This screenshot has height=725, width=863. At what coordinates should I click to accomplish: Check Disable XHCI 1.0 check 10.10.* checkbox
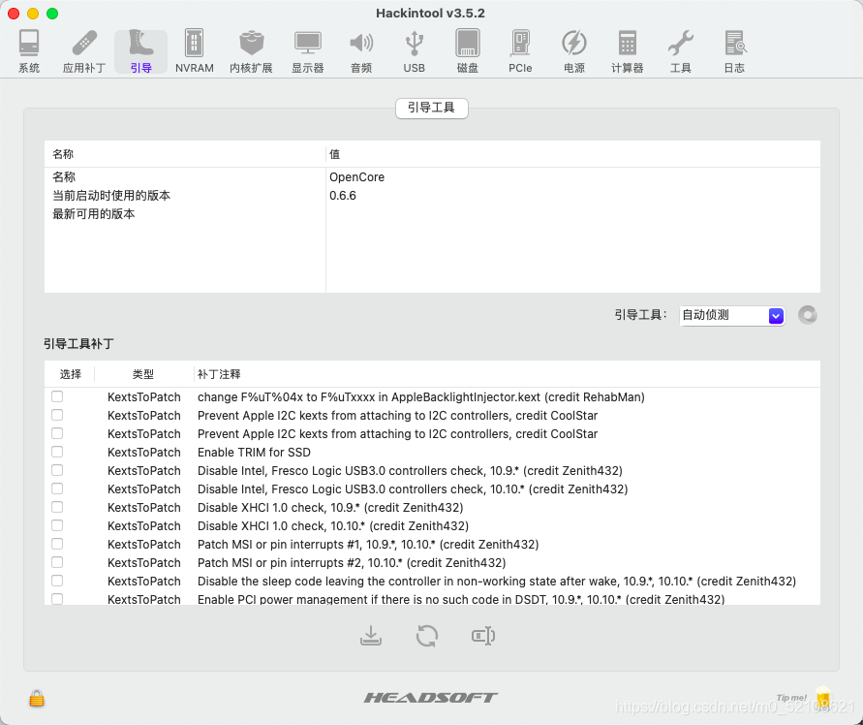click(x=57, y=525)
